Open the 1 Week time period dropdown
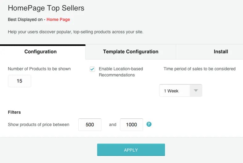 point(180,91)
